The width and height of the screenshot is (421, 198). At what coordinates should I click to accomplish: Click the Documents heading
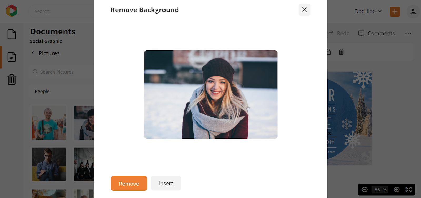(x=53, y=31)
